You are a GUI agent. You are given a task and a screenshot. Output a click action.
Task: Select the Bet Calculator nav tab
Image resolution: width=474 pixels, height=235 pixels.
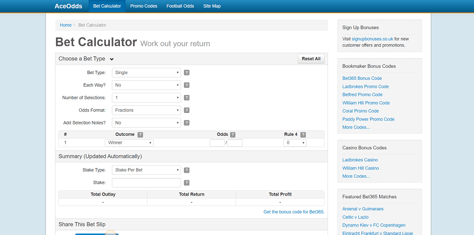(x=107, y=6)
